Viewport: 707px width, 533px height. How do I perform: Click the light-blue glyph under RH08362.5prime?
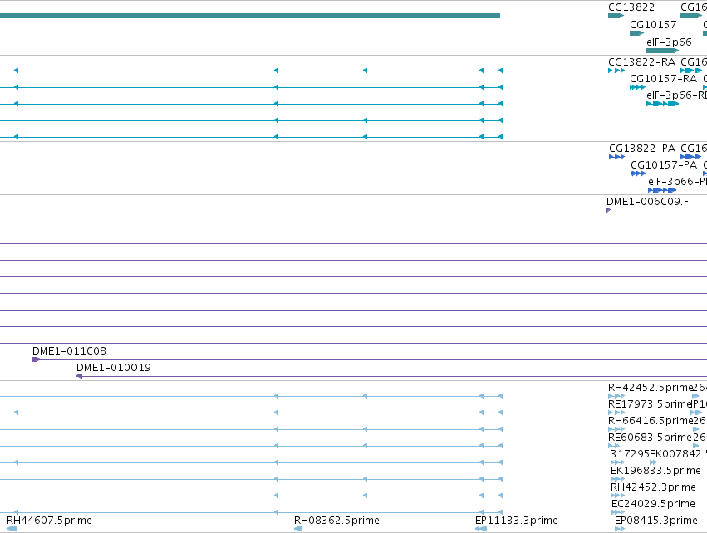click(298, 529)
